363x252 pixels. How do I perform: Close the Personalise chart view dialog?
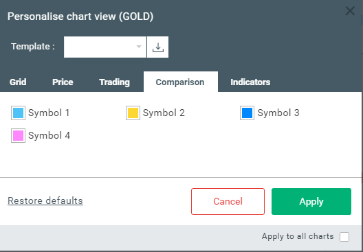pos(350,11)
